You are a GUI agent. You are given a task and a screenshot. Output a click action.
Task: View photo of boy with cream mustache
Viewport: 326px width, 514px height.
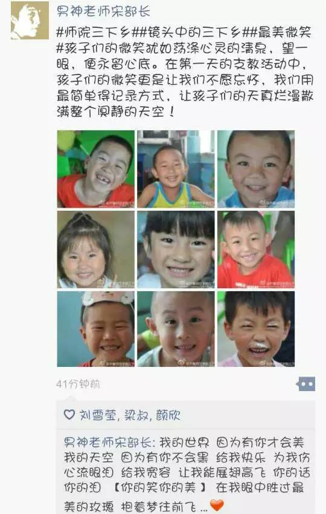coord(256,329)
